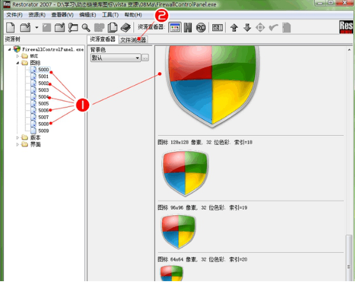The image size is (355, 292).
Task: Click the grayed Find Next binoculars icon
Action: (99, 27)
